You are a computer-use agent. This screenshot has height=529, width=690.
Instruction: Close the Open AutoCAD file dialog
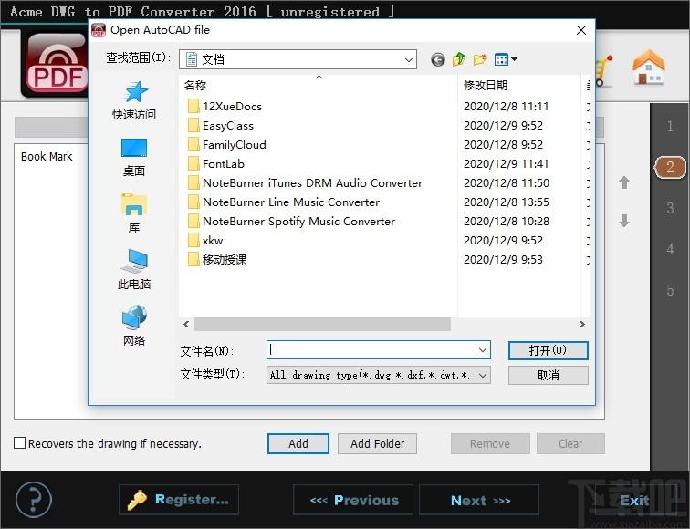pos(581,30)
